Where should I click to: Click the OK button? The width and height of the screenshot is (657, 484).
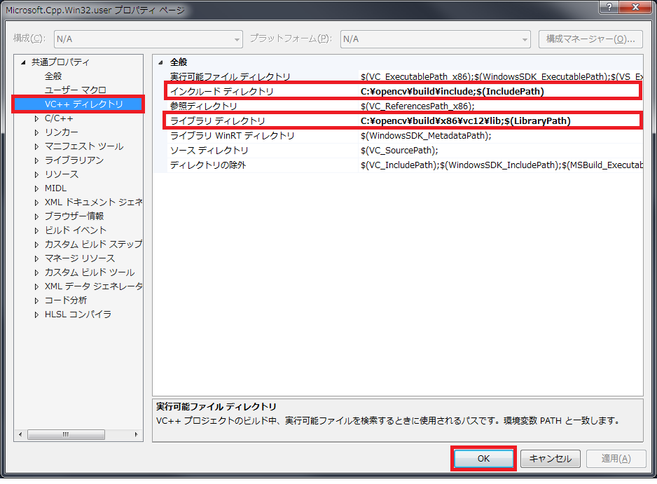[x=483, y=458]
